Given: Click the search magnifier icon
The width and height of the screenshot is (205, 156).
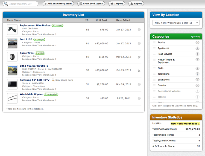Looking at the screenshot, I should click(x=6, y=4).
